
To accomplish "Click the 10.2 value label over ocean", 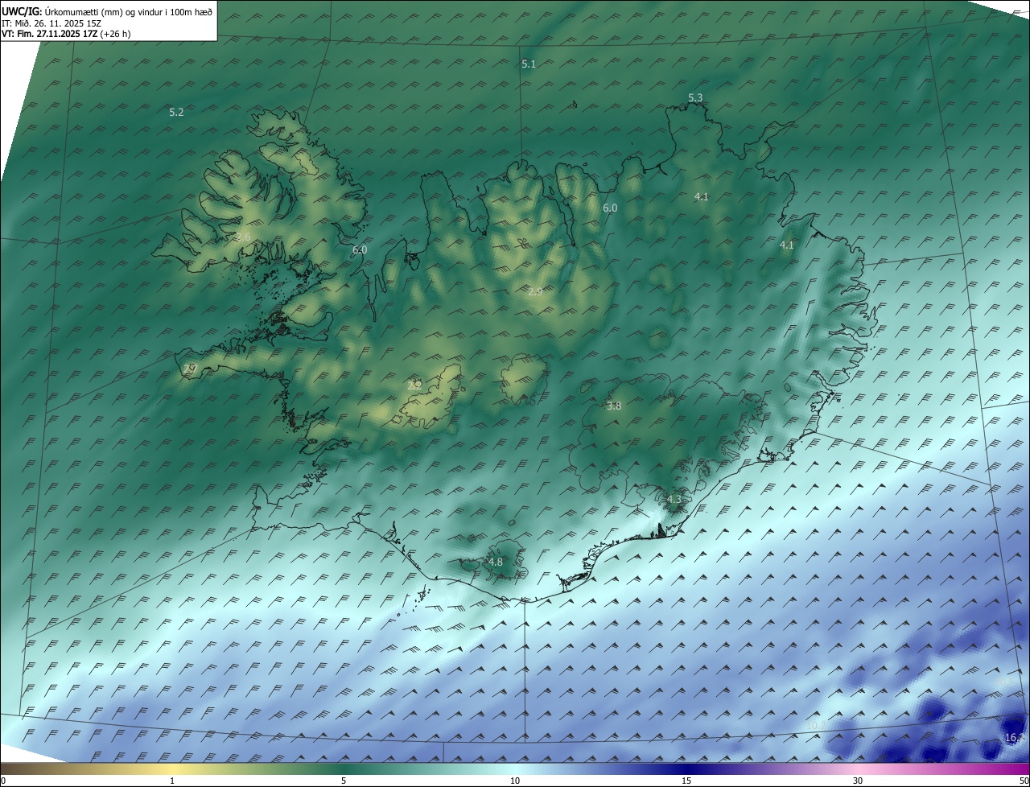I will tap(816, 725).
